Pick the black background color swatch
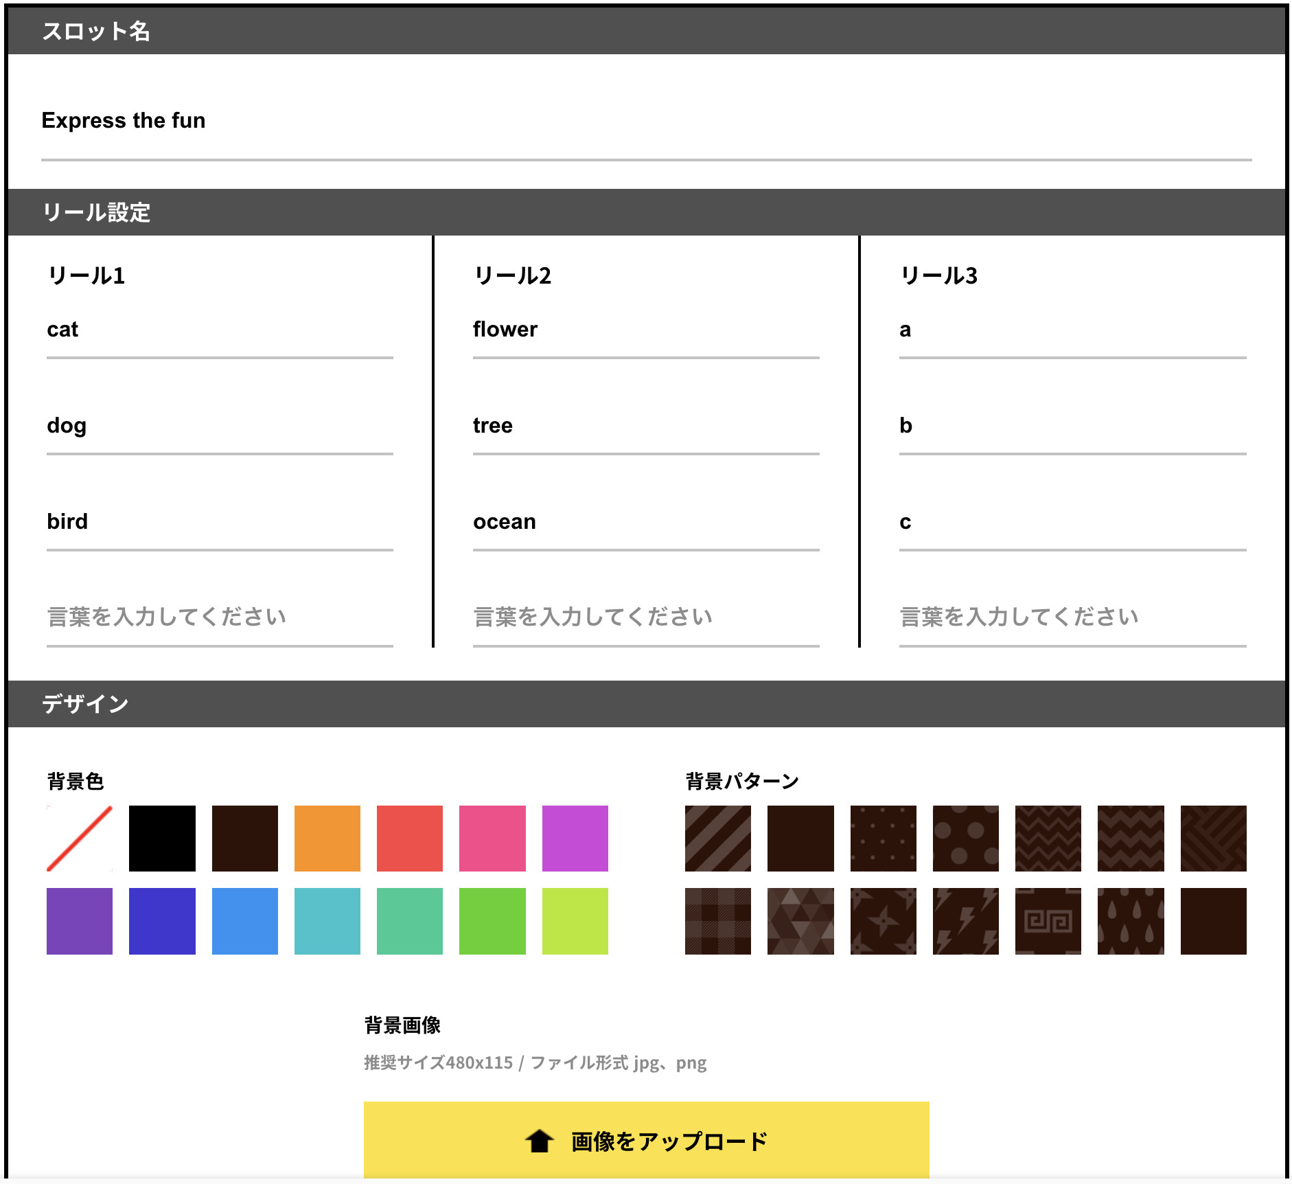Viewport: 1292px width, 1184px height. pos(162,838)
